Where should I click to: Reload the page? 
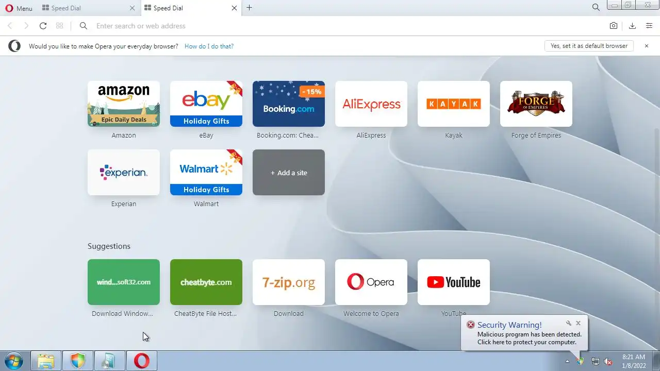[43, 26]
